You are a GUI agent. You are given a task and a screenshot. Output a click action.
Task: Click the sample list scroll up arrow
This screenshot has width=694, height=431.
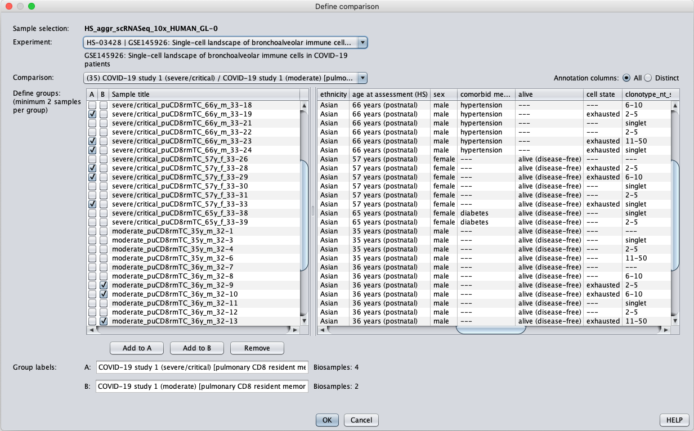[305, 105]
